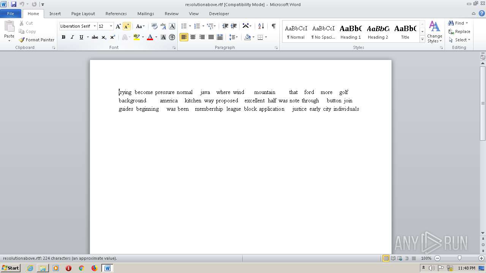Toggle Align Text Left
The height and width of the screenshot is (273, 486).
[184, 37]
